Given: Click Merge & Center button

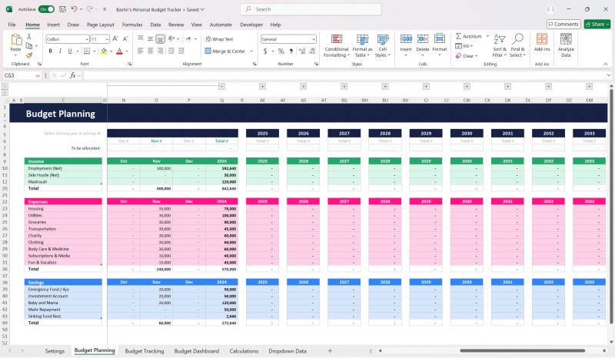Looking at the screenshot, I should 224,51.
